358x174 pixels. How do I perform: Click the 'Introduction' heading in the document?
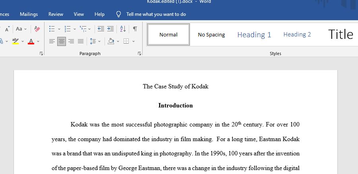coord(176,105)
